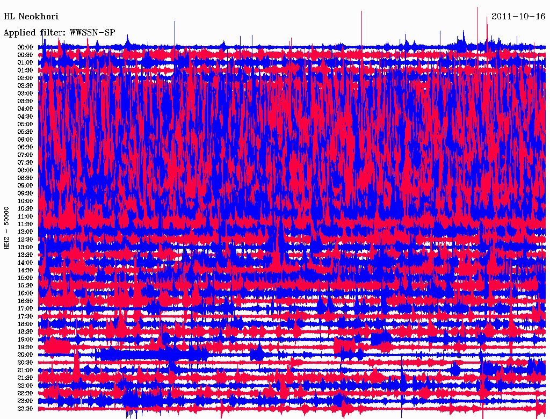Click the 04:00 time label

[25, 109]
